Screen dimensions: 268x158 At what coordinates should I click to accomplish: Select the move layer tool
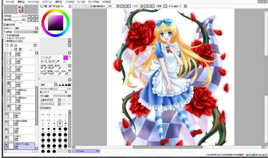tap(42, 61)
